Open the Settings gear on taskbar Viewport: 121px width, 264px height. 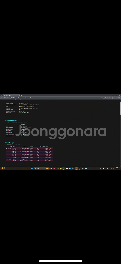click(80, 168)
